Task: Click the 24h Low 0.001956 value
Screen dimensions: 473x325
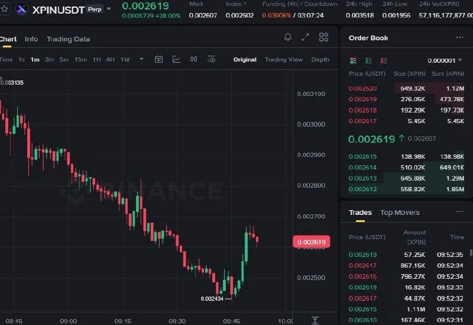Action: (x=396, y=15)
